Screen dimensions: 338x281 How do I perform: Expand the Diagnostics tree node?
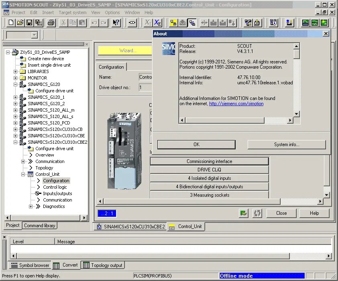point(31,206)
